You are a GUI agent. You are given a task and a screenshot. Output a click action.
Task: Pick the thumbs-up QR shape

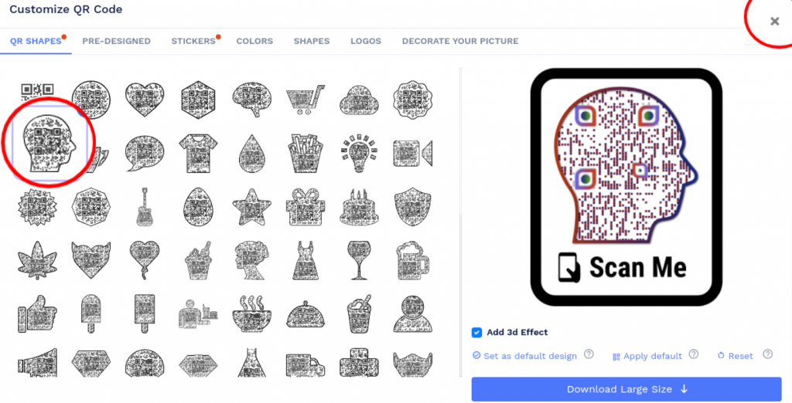click(37, 314)
